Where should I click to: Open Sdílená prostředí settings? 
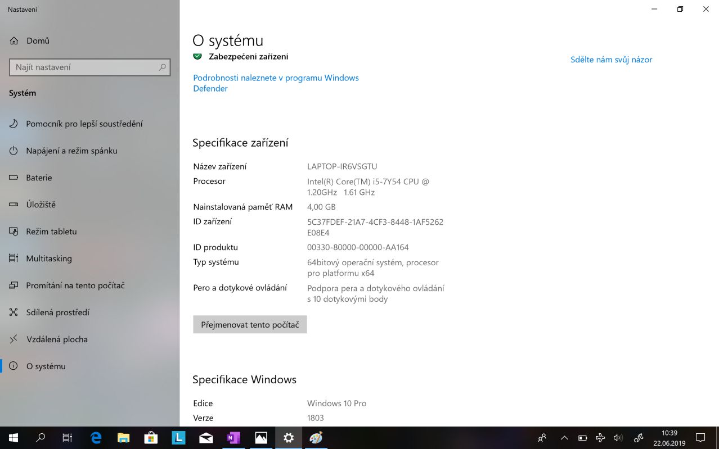pos(90,312)
